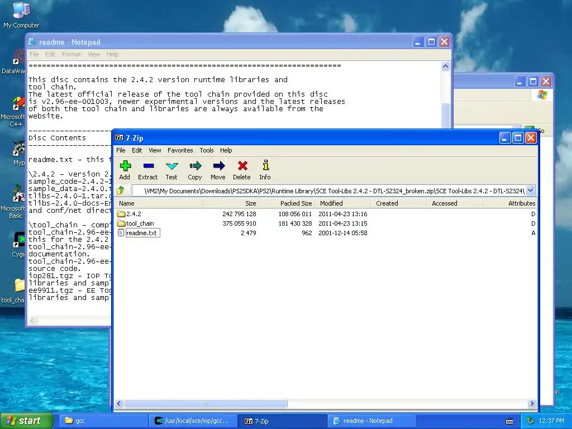Click the Notepad title bar icon
572x429 pixels.
coord(32,41)
